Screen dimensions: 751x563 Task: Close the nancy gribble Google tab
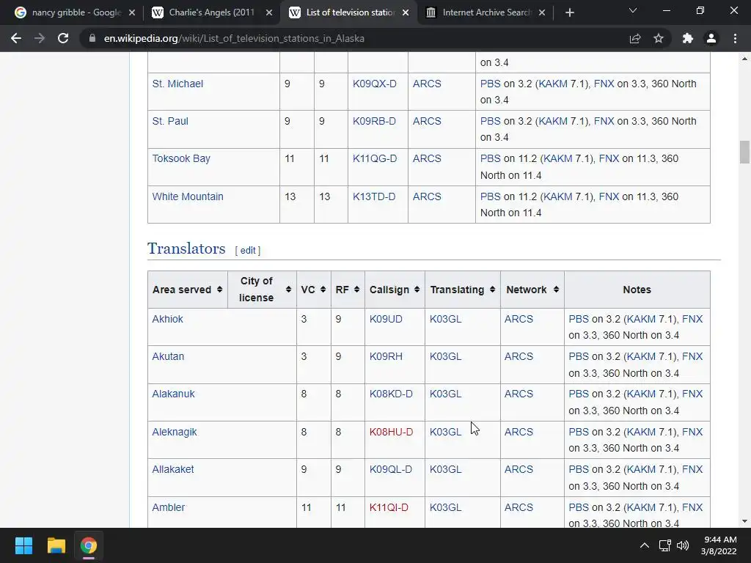pos(132,12)
